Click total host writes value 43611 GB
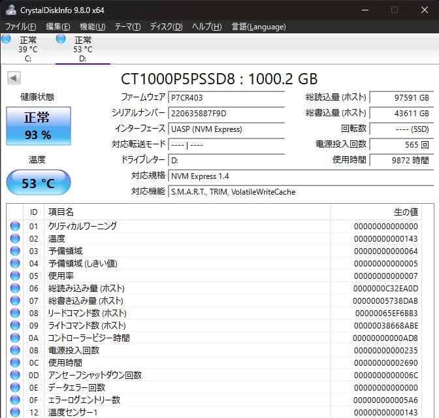 coord(402,114)
